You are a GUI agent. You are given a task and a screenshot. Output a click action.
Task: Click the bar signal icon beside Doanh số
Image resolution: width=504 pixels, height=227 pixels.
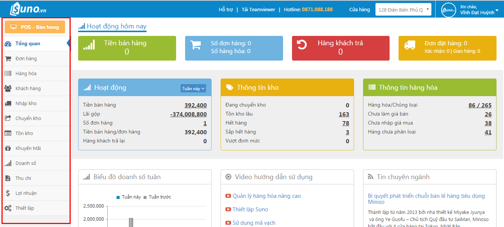point(8,163)
